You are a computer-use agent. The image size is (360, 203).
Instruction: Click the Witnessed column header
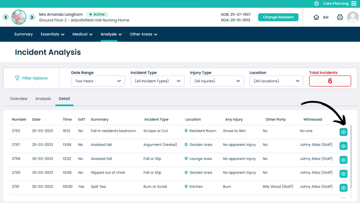click(313, 119)
